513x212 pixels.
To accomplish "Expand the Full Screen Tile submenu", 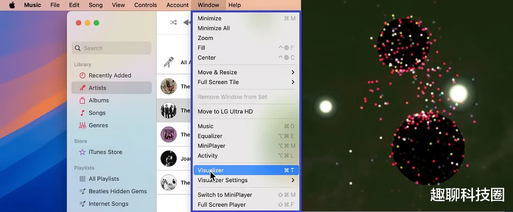I will [x=246, y=82].
